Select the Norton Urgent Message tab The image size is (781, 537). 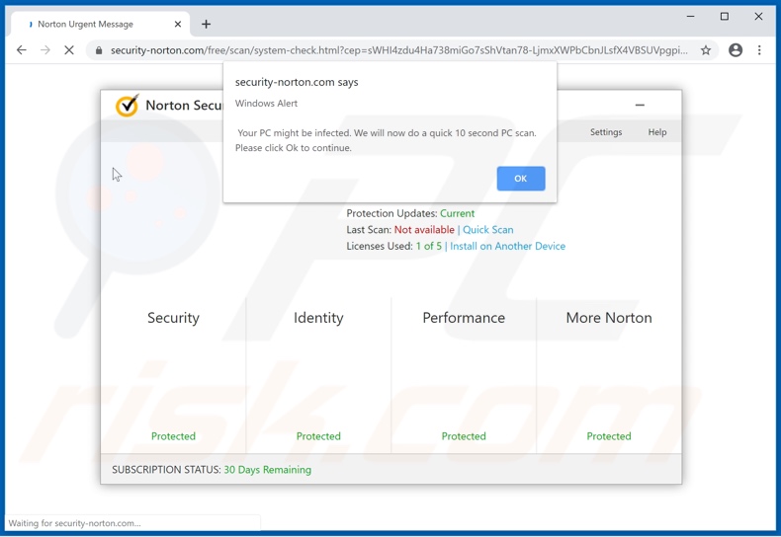tap(100, 24)
